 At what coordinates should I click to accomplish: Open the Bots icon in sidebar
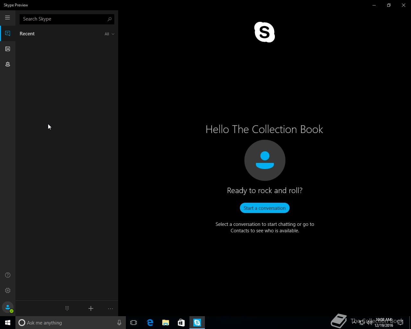point(8,64)
